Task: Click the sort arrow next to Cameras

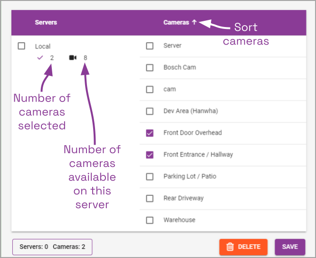Action: (x=194, y=22)
